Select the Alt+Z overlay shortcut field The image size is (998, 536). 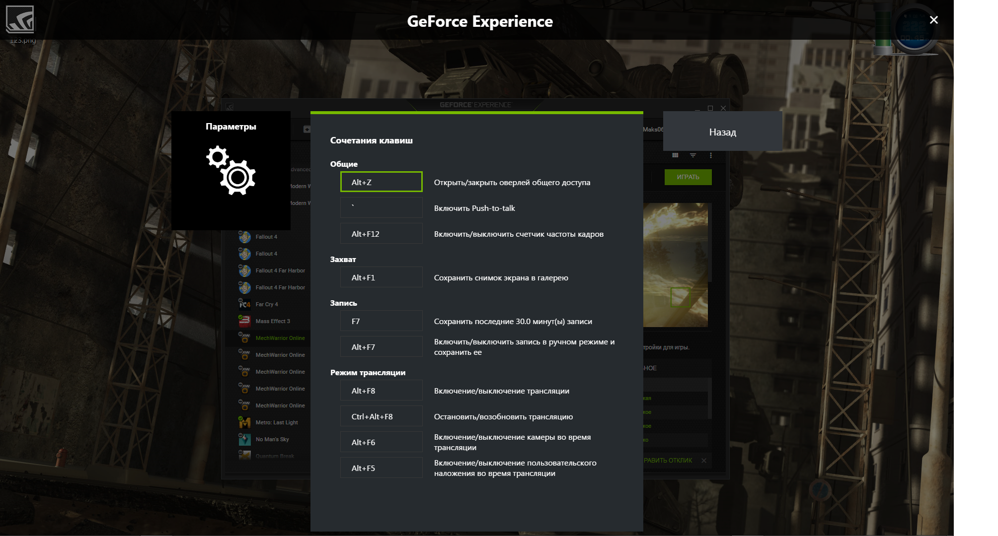click(x=381, y=182)
